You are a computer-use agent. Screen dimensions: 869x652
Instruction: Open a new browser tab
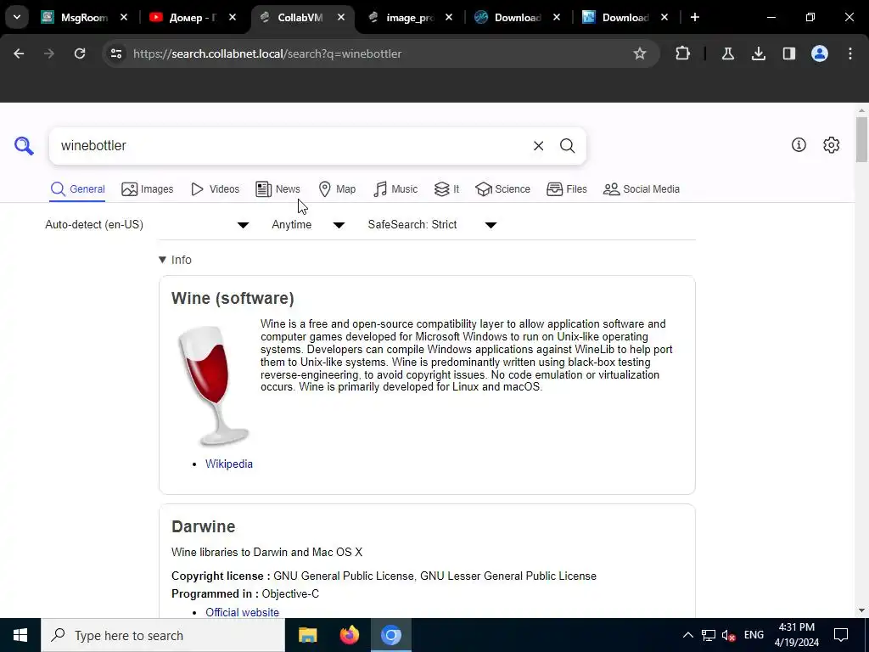click(x=694, y=17)
